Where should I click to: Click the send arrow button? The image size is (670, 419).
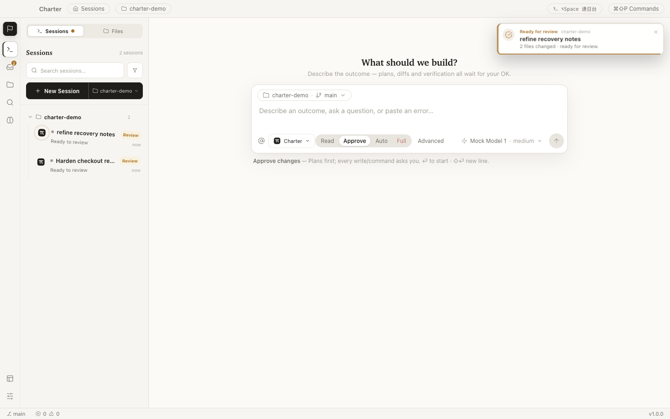coord(556,141)
